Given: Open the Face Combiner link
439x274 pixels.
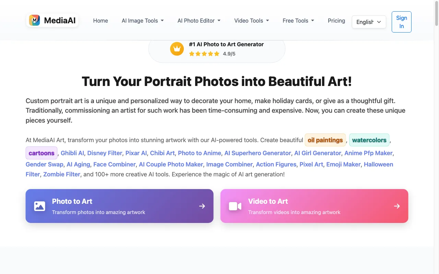Looking at the screenshot, I should 115,164.
